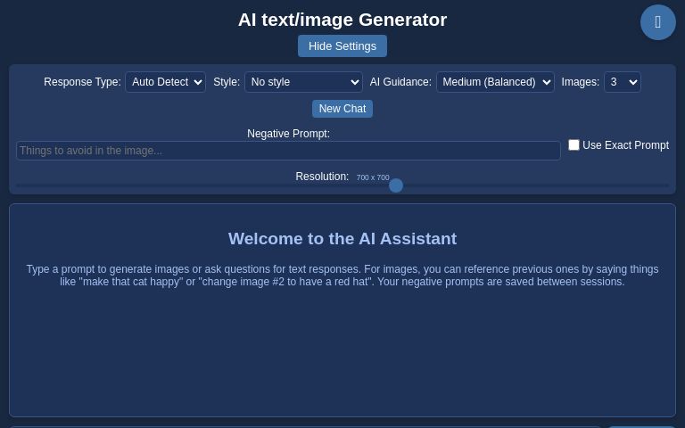Click the round button in top-right corner
The width and height of the screenshot is (685, 428).
tap(657, 22)
